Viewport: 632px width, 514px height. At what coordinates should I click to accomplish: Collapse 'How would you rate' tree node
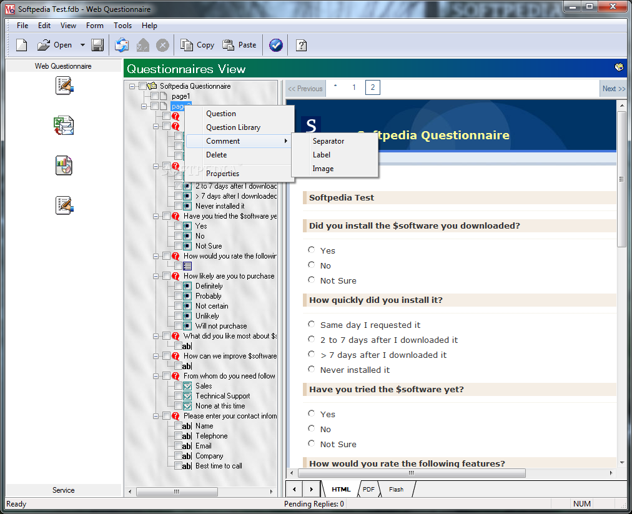[x=156, y=256]
